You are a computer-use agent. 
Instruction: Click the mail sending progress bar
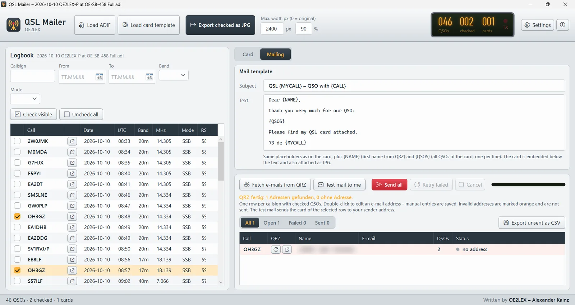(528, 185)
